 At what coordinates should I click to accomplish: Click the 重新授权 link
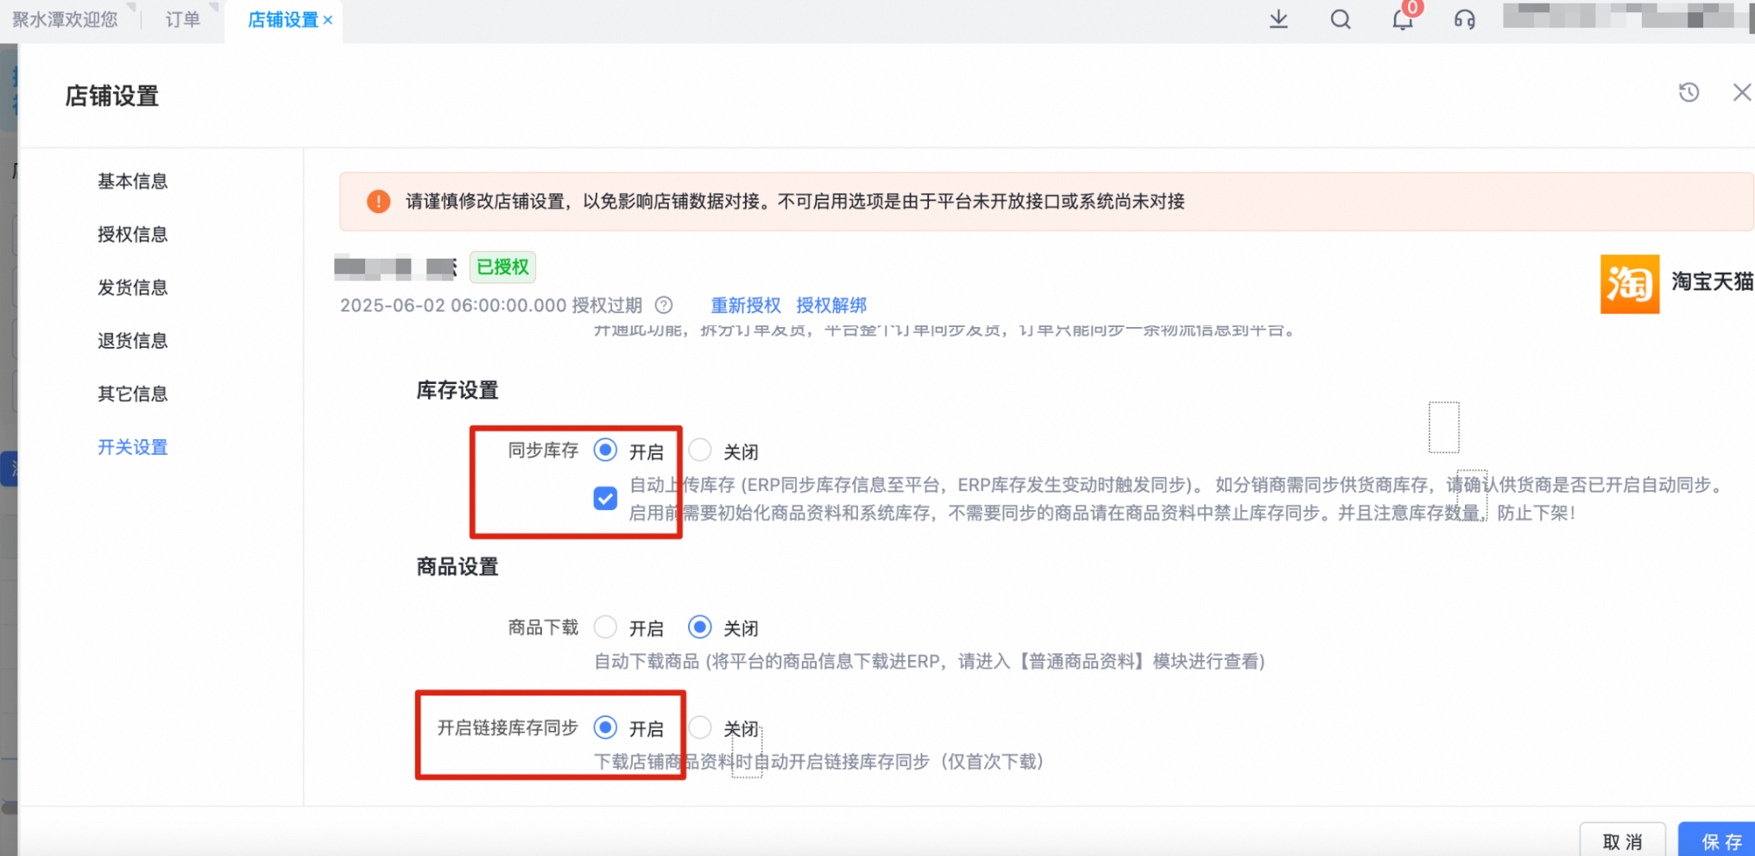[745, 305]
